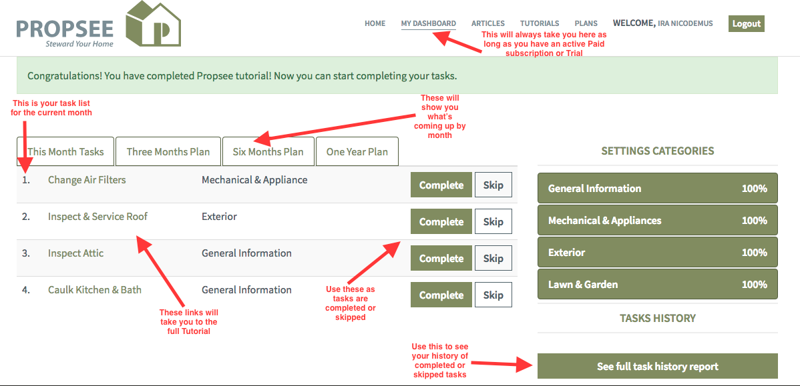Click the SETTINGS CATEGORIES heading

tap(658, 151)
